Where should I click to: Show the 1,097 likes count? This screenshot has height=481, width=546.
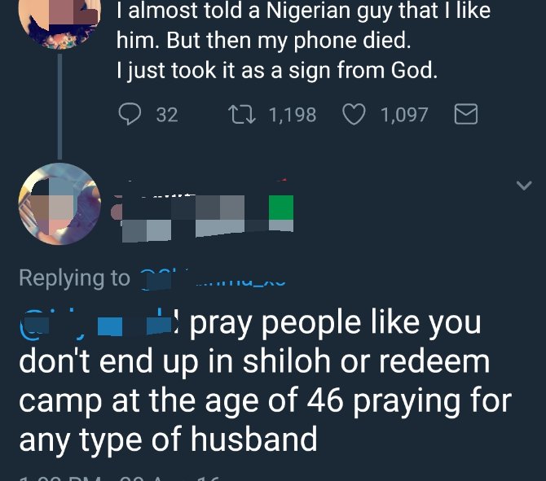404,115
